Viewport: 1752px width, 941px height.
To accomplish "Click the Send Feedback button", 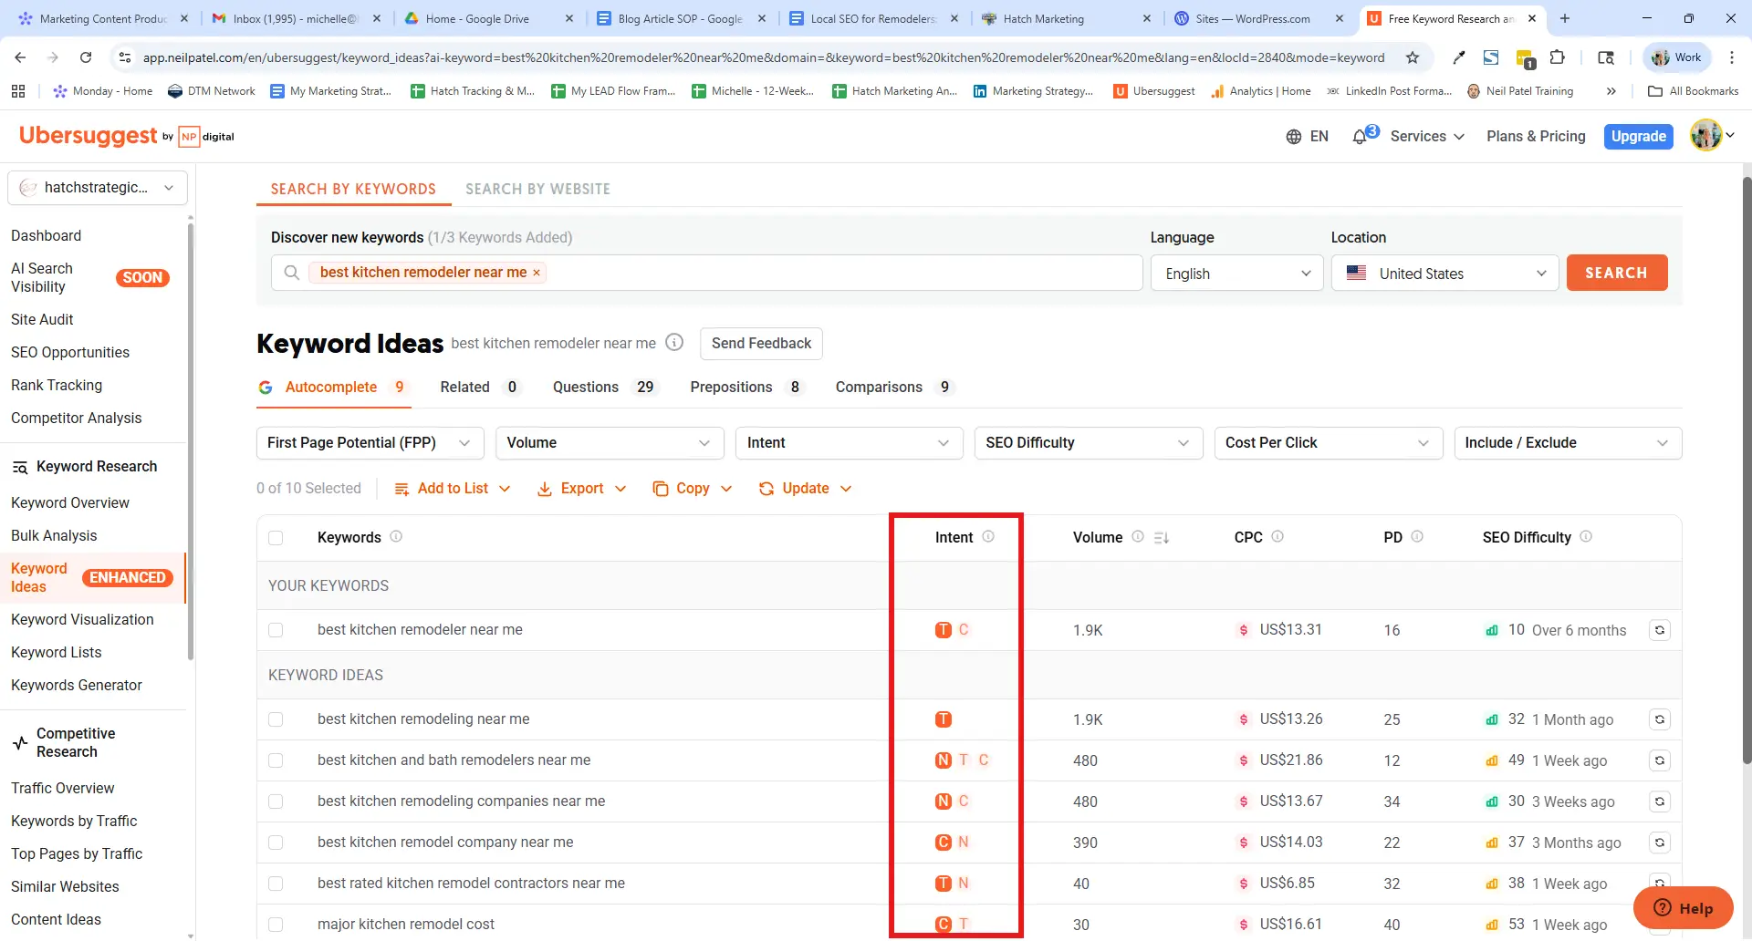I will [761, 344].
